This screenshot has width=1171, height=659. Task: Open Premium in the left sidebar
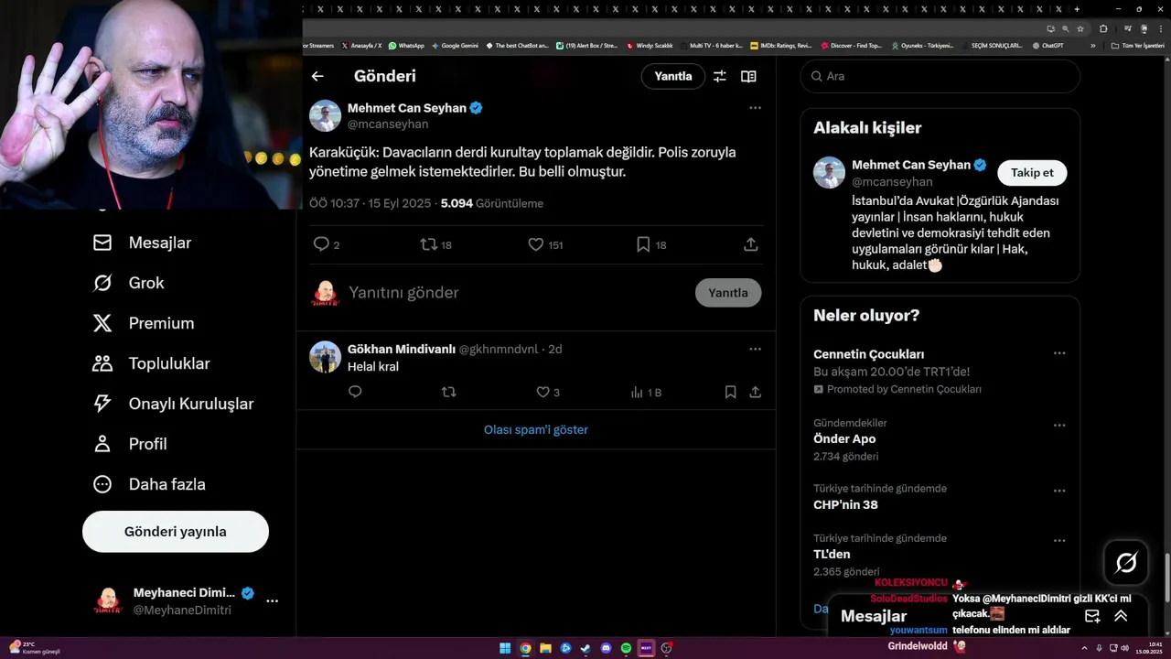tap(144, 323)
